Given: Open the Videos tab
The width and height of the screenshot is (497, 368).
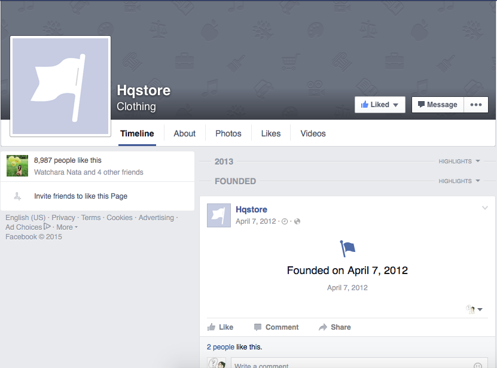Looking at the screenshot, I should click(313, 133).
